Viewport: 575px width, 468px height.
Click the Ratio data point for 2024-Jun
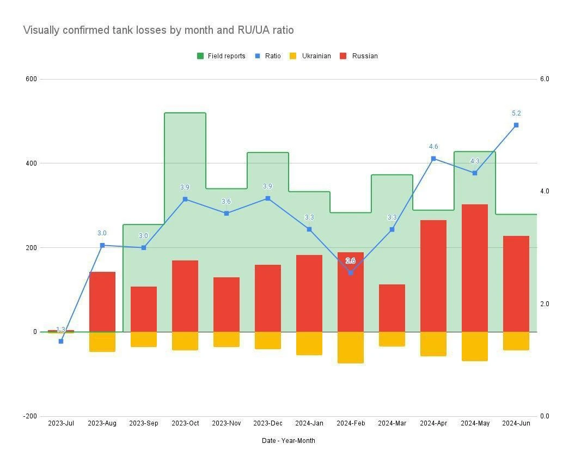(516, 125)
